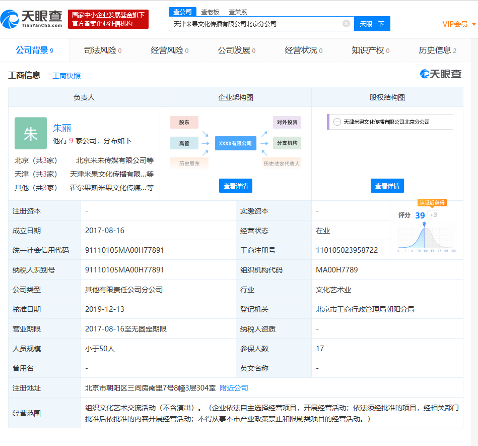Image resolution: width=478 pixels, height=446 pixels.
Task: Click the 历史股东 box in structure diagram
Action: pyautogui.click(x=189, y=163)
